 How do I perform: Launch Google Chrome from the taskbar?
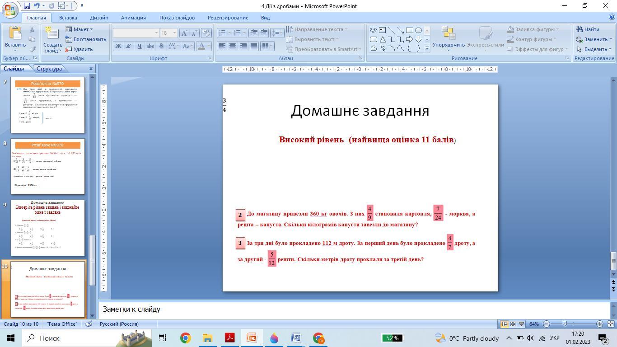coord(185,338)
